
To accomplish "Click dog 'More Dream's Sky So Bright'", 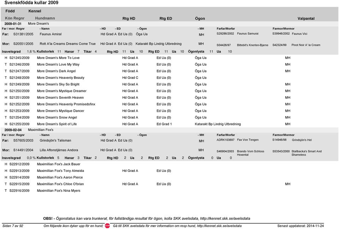I will 58,84.
